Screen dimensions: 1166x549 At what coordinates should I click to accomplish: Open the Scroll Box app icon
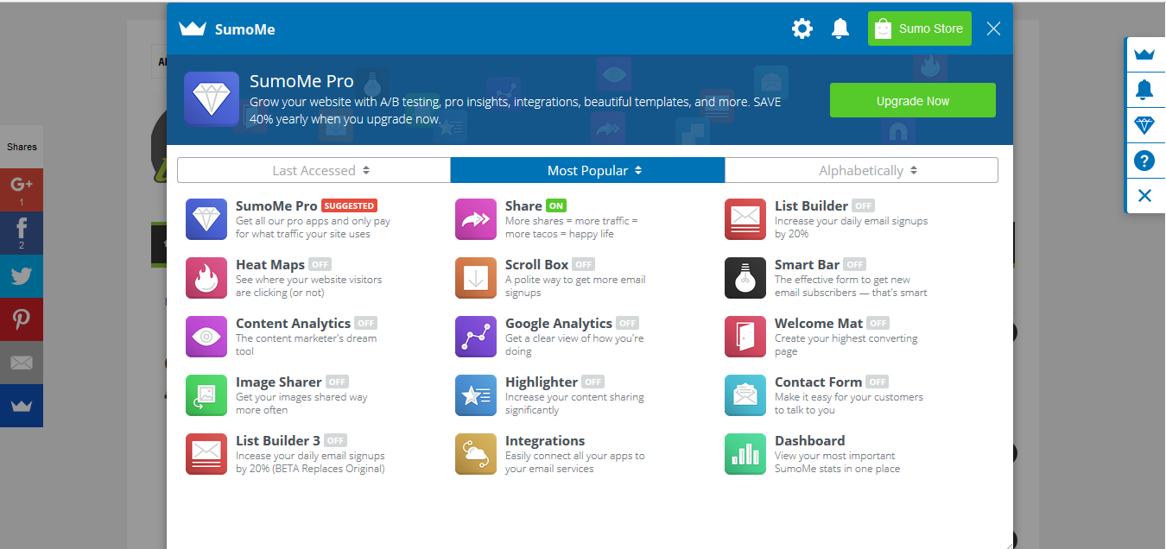[476, 278]
